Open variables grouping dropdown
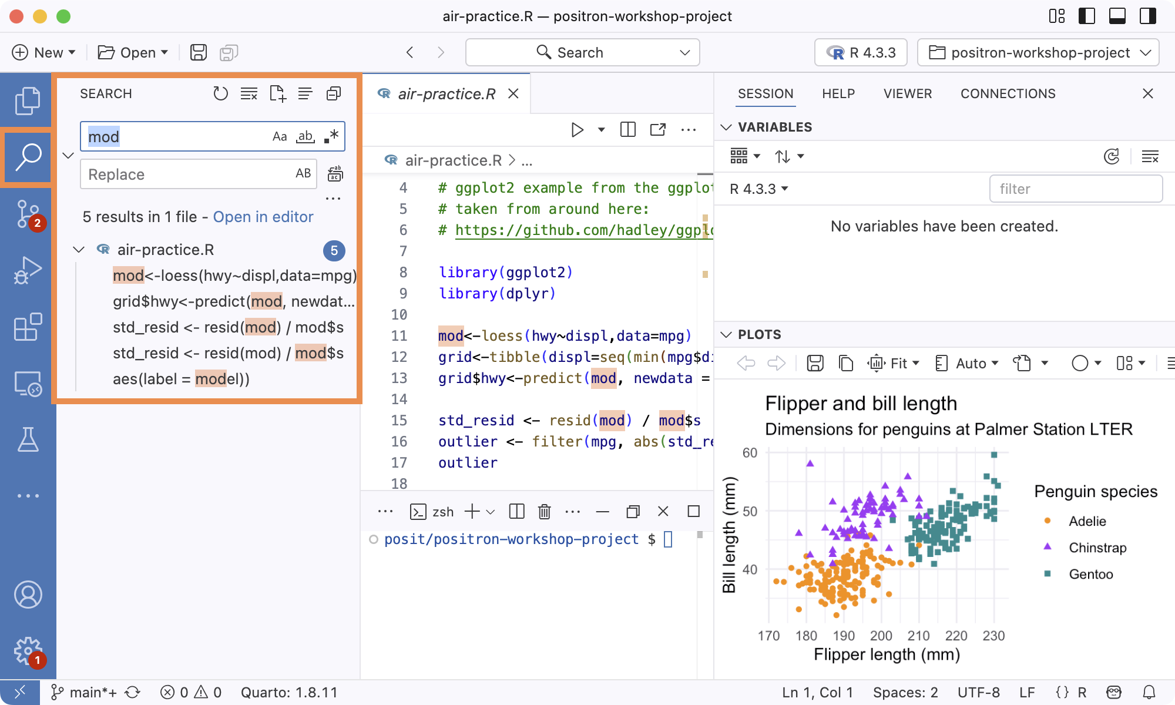Screen dimensions: 1175x705 coord(745,156)
